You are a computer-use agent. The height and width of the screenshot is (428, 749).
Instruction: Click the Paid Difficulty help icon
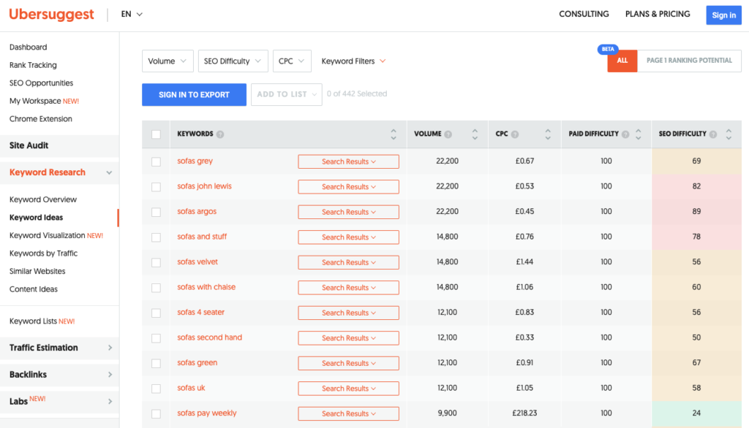pyautogui.click(x=625, y=134)
